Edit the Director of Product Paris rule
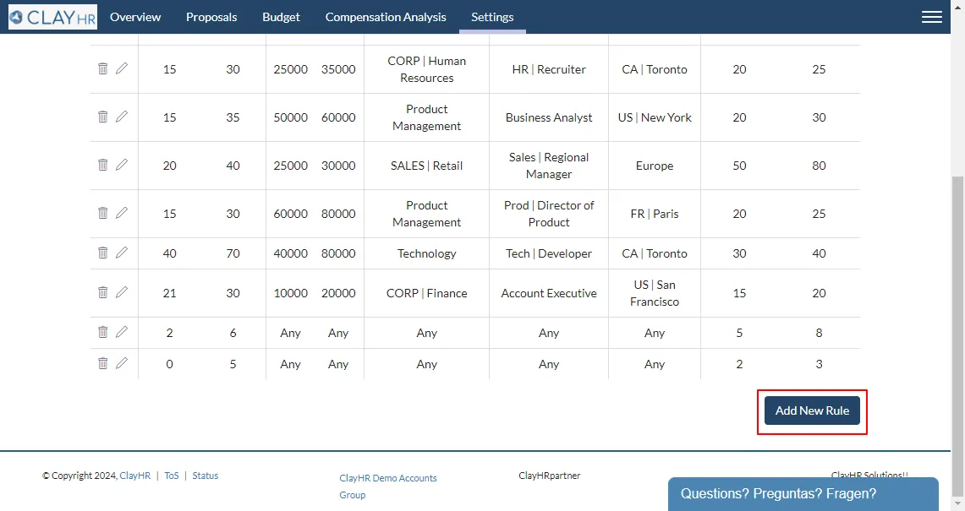Screen dimensions: 965x511 coord(122,212)
